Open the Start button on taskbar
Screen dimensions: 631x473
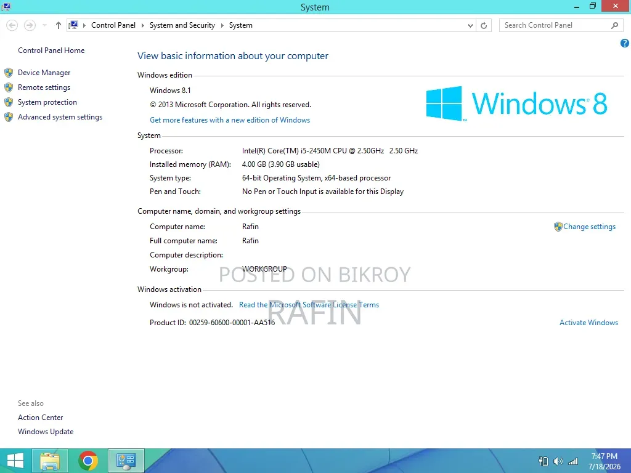click(x=15, y=461)
